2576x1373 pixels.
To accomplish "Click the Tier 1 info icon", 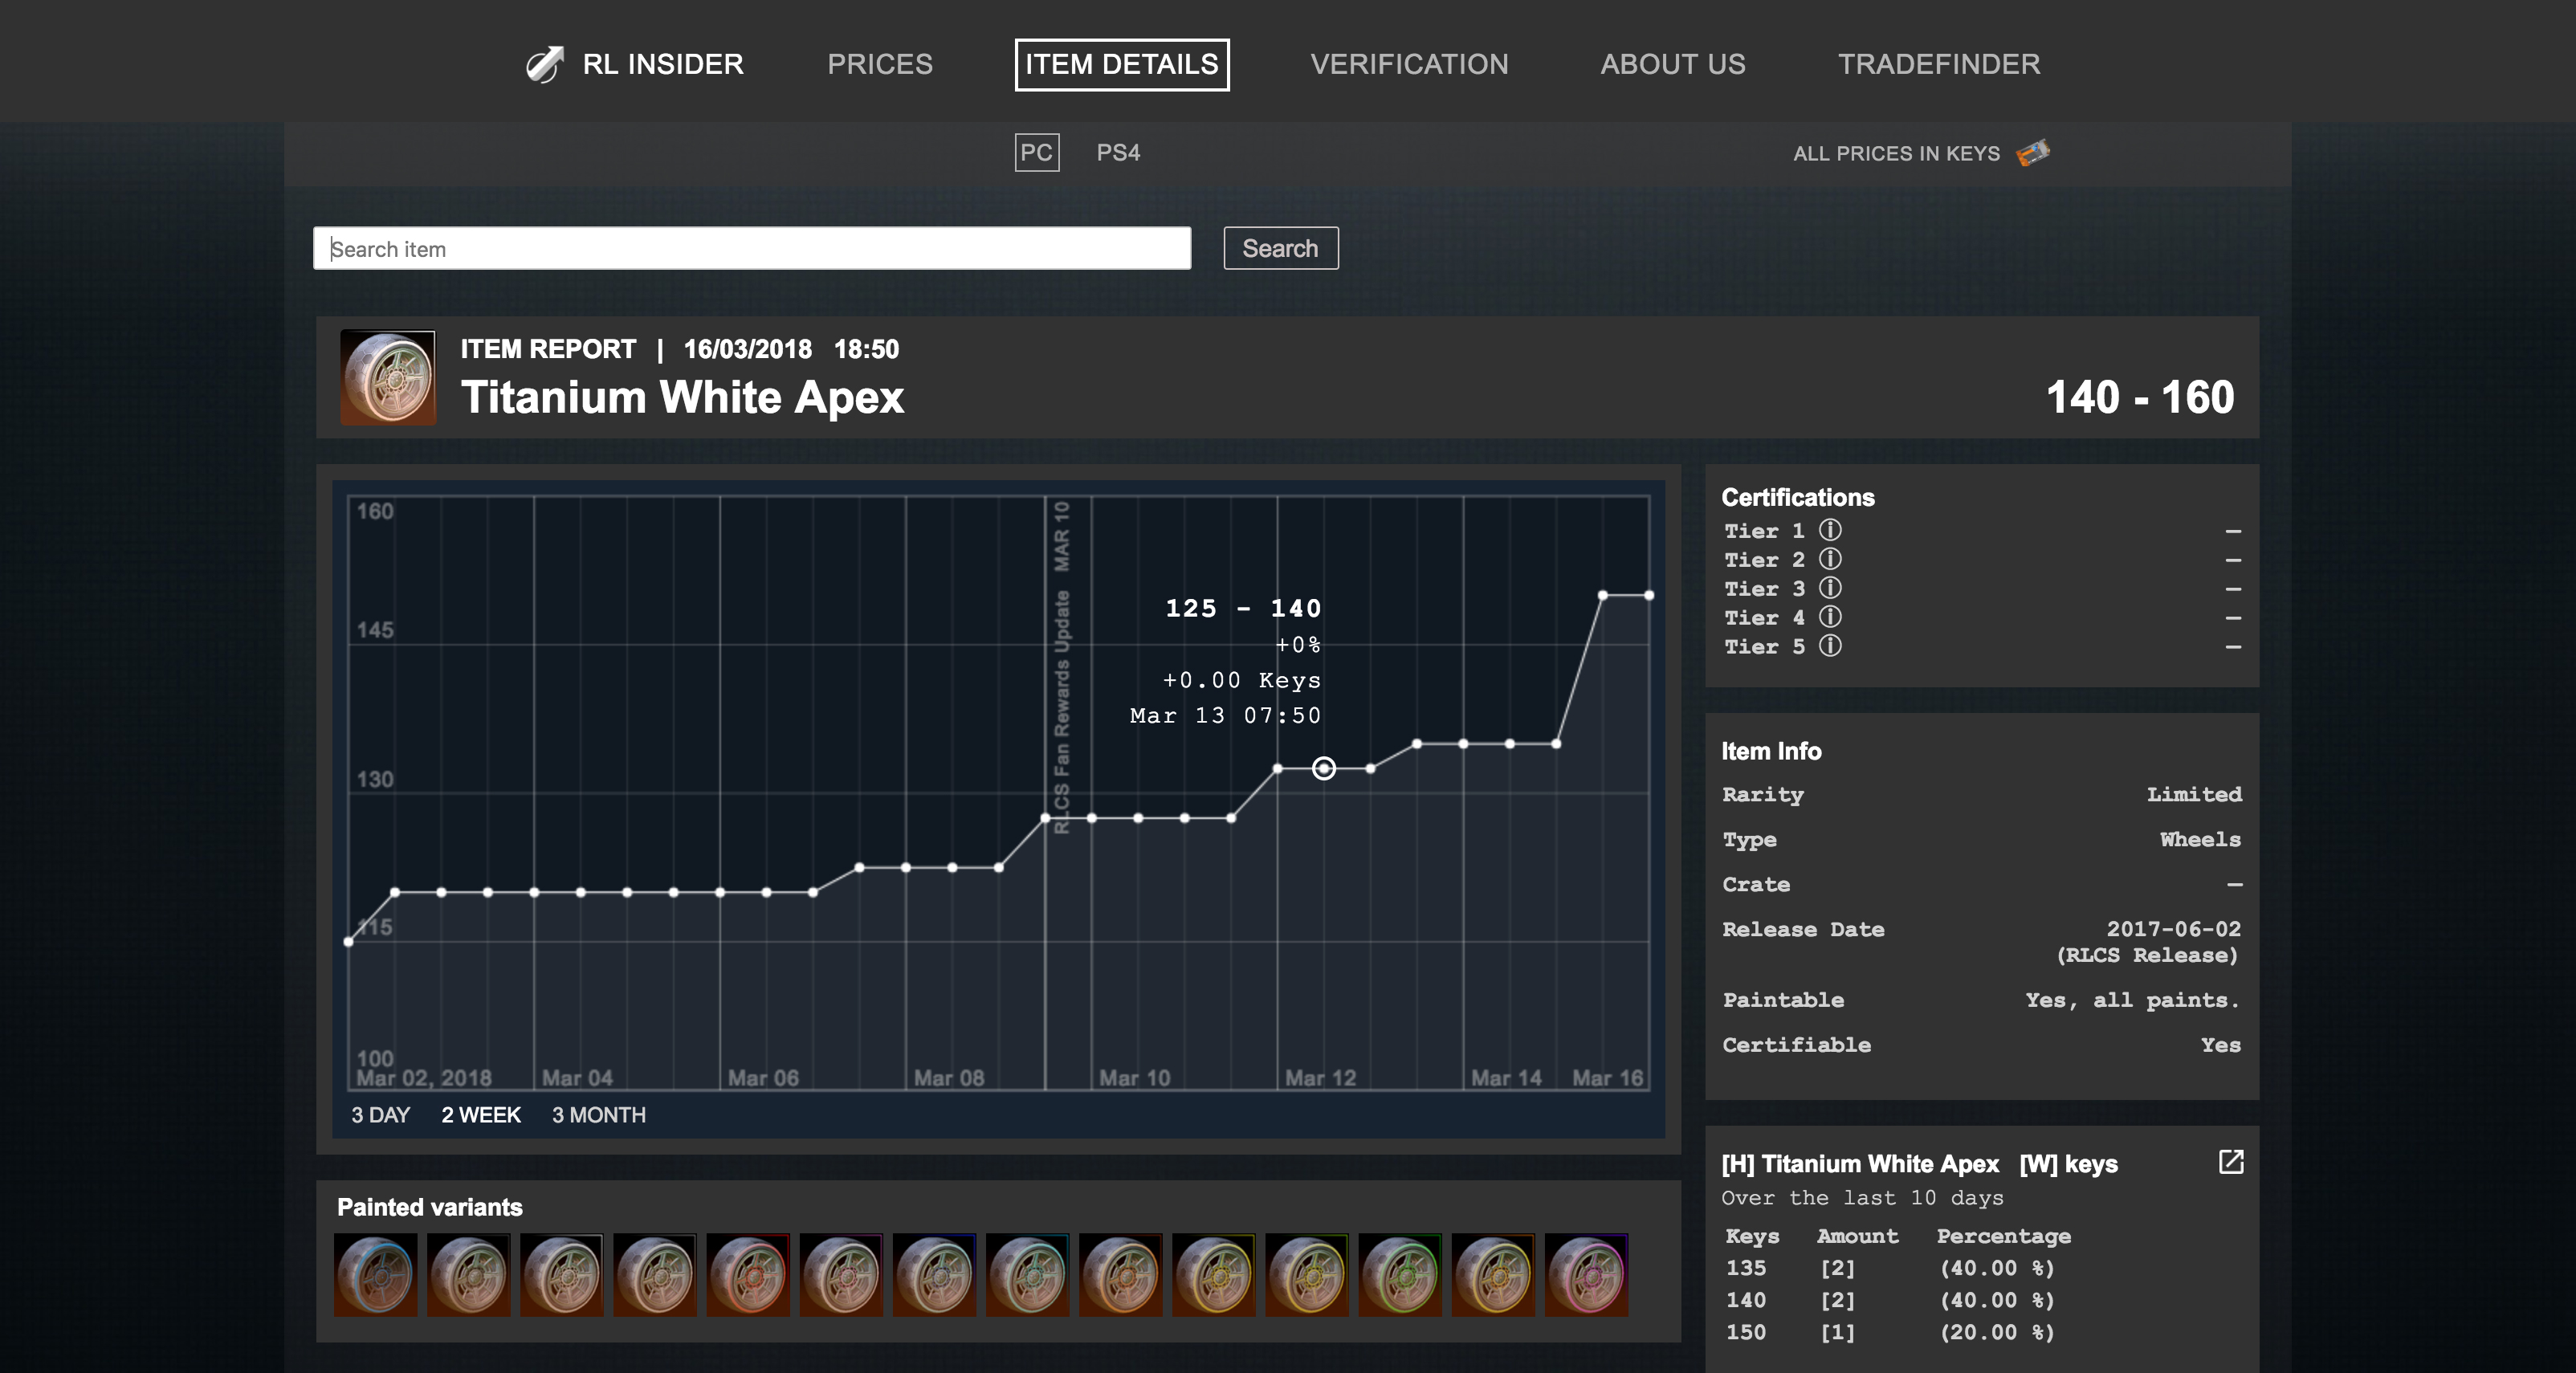I will 1829,530.
